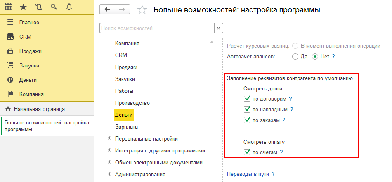Click the "Поиск возможностей" search field
This screenshot has height=182, width=392.
(x=157, y=28)
